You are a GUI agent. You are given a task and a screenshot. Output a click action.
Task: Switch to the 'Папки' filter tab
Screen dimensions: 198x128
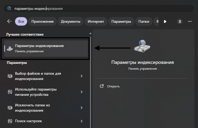144,21
